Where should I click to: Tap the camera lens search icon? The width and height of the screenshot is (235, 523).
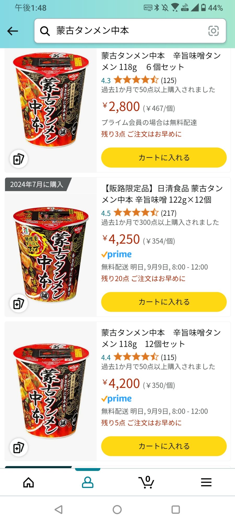213,31
